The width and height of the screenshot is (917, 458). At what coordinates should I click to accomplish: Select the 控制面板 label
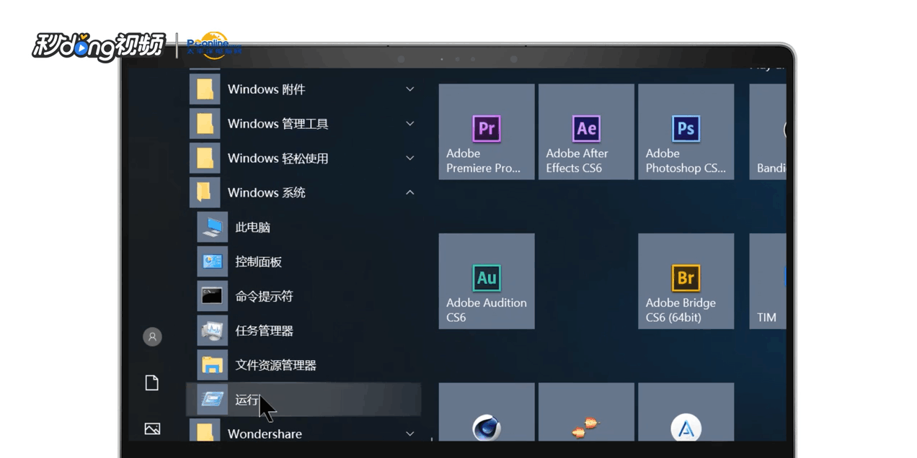coord(258,261)
